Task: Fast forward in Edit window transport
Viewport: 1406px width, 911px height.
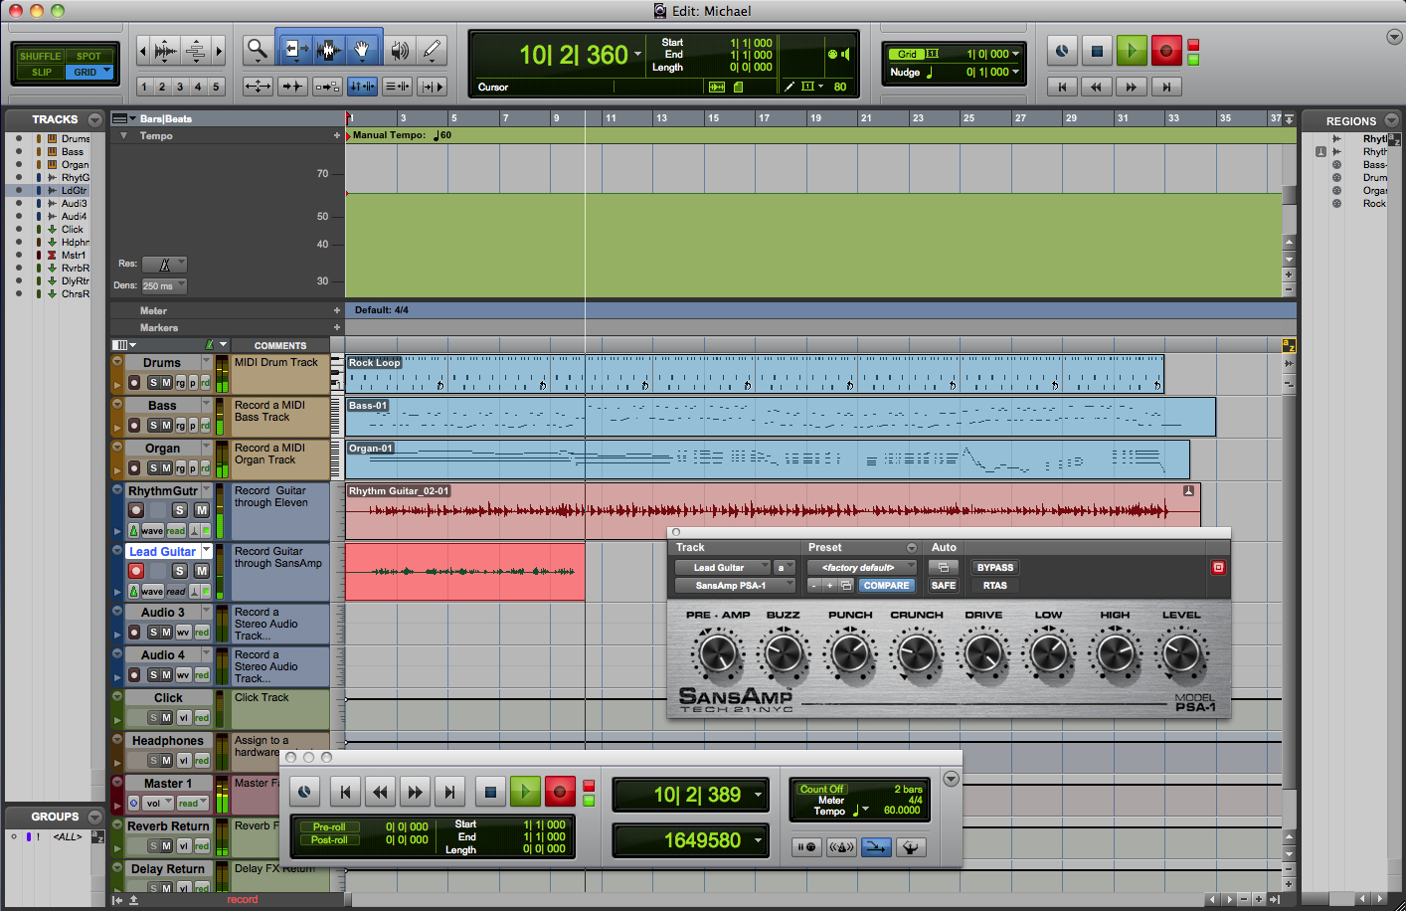Action: (x=1131, y=87)
